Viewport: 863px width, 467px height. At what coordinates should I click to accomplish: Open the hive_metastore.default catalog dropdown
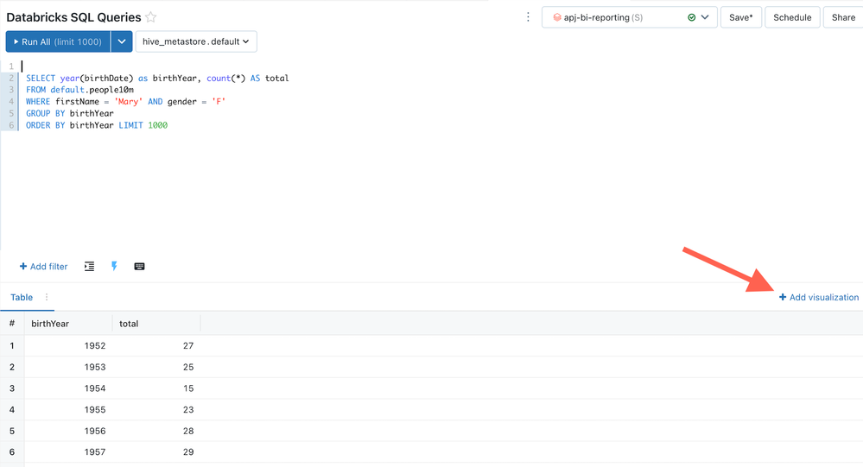pos(195,41)
